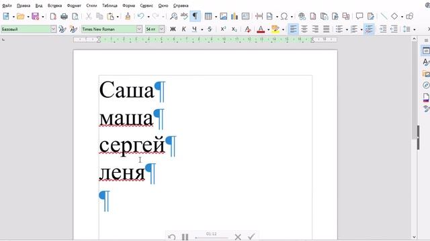Expand the paragraph style Базовый dropdown
This screenshot has width=430, height=241.
tap(53, 29)
